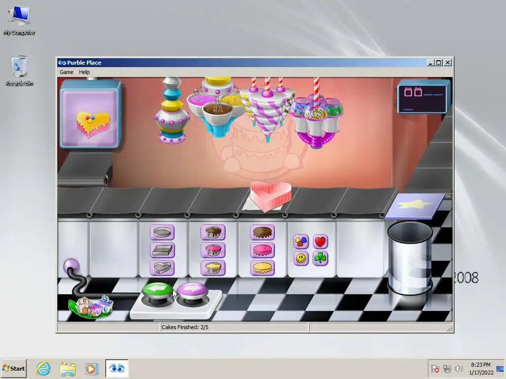Click Purble Place taskbar button
Screen dimensions: 506x379
point(117,368)
